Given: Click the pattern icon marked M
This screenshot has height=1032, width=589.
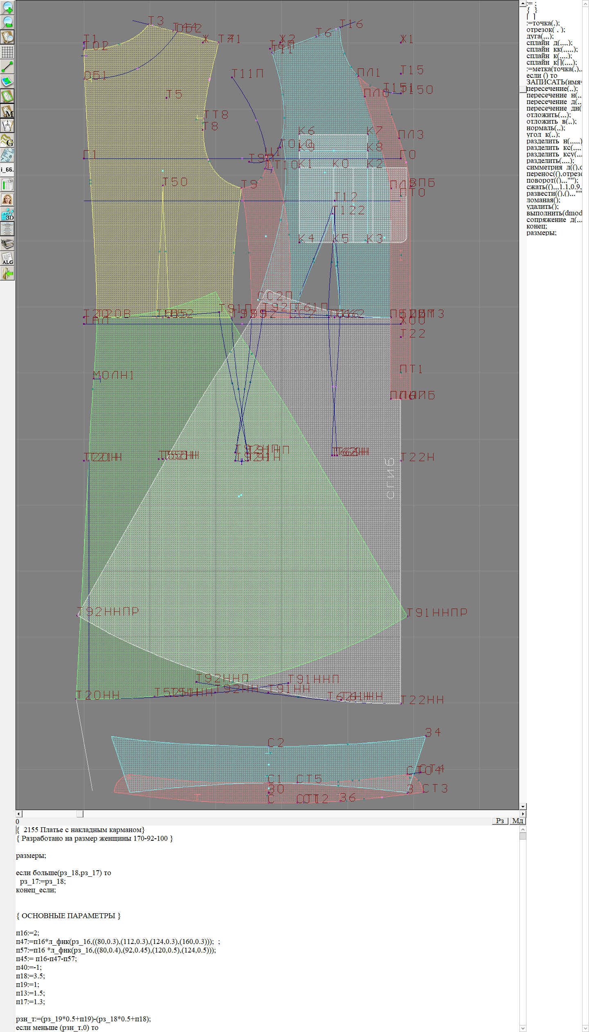Looking at the screenshot, I should [7, 111].
